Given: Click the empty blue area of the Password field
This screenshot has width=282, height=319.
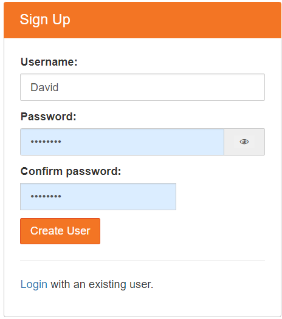Looking at the screenshot, I should [x=142, y=142].
